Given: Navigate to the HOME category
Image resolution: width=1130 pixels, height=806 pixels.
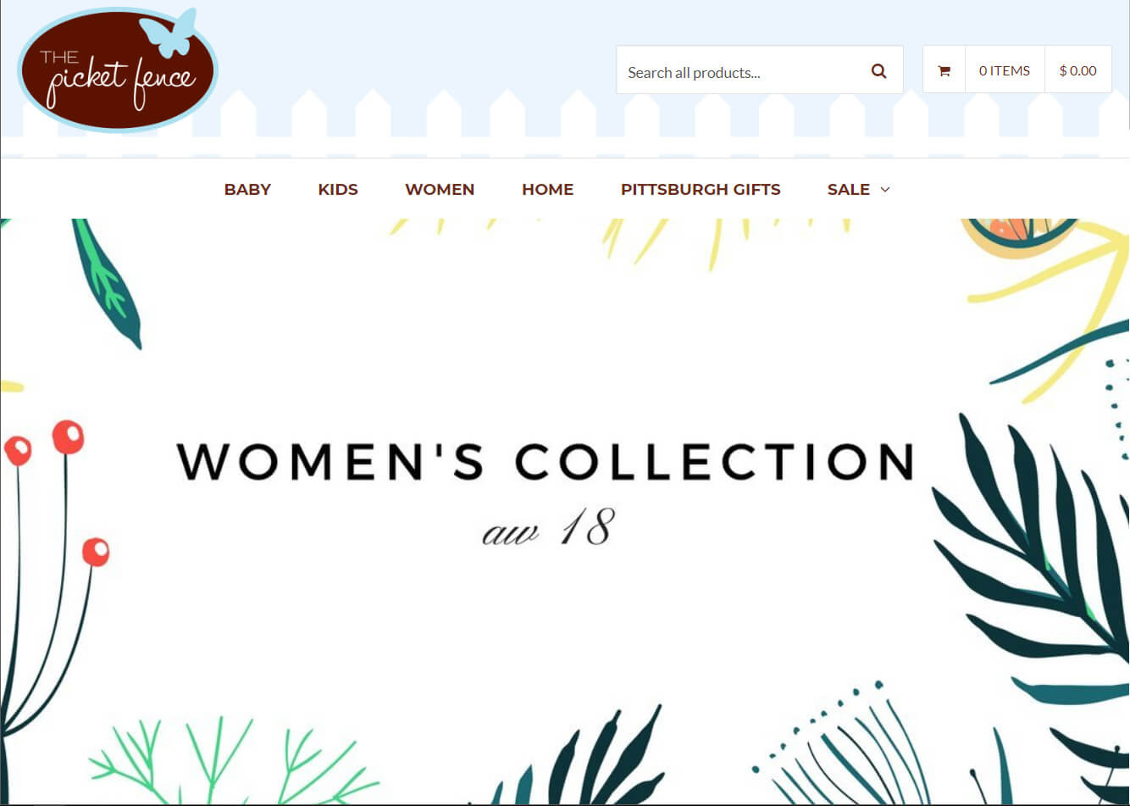Looking at the screenshot, I should click(547, 189).
